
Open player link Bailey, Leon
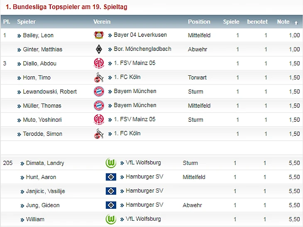(x=38, y=36)
